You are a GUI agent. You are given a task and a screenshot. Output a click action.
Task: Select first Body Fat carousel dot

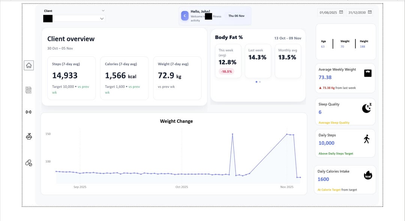(x=256, y=81)
